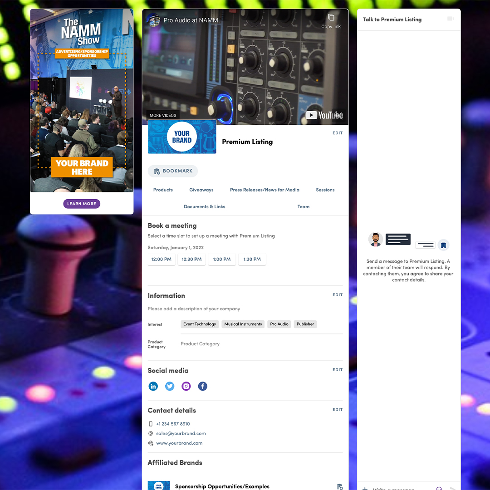490x490 pixels.
Task: Bookmark the Sponsorship Opportunities affiliated brand
Action: pyautogui.click(x=340, y=486)
